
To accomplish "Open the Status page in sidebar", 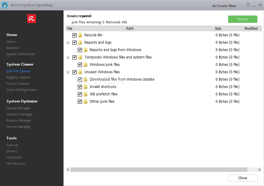I will (x=11, y=42).
